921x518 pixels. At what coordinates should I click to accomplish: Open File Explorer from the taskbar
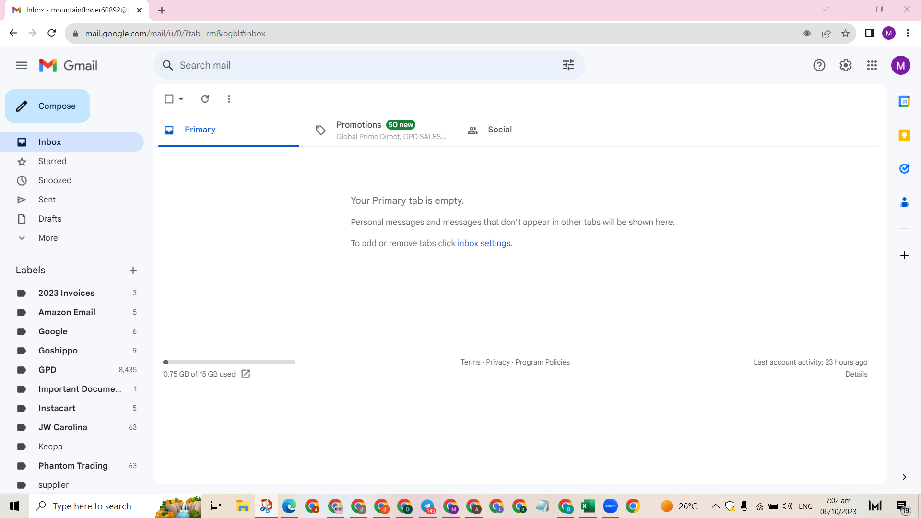(243, 506)
